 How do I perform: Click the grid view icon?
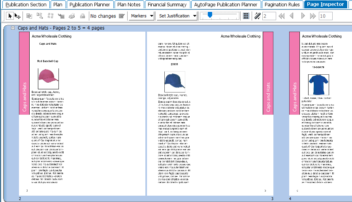click(246, 16)
